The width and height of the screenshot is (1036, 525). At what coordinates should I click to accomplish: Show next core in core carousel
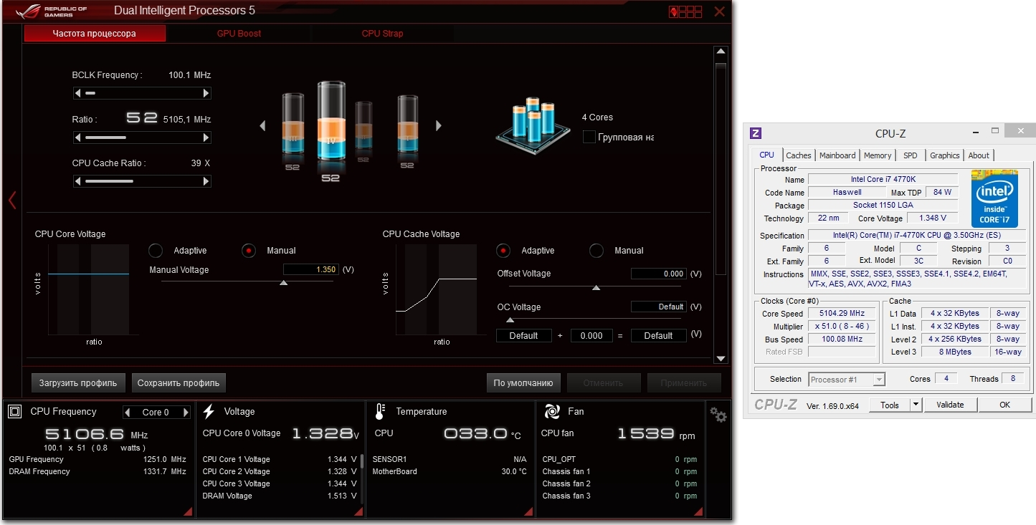click(439, 125)
